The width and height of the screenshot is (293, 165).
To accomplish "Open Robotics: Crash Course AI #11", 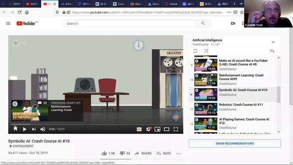I will [241, 104].
